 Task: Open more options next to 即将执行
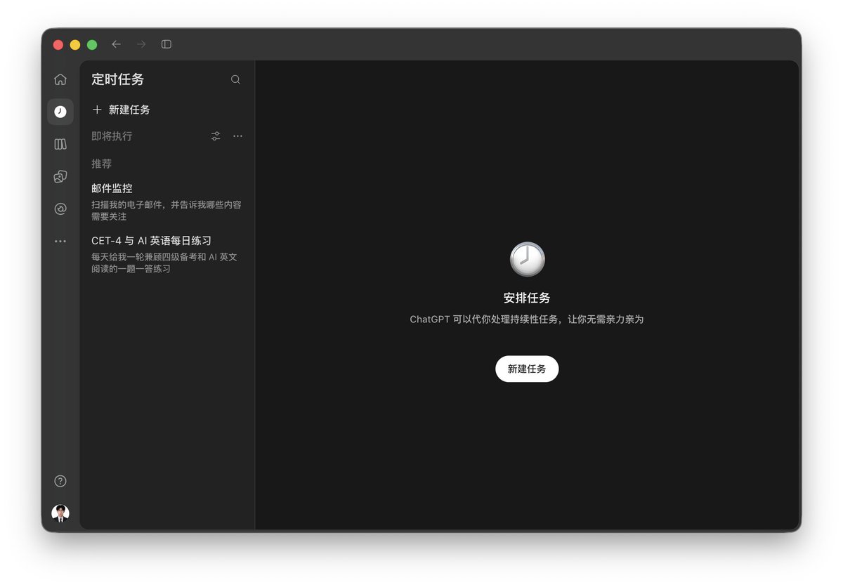pyautogui.click(x=237, y=136)
